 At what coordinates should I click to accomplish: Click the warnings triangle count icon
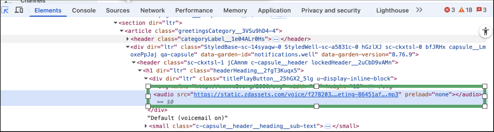pyautogui.click(x=462, y=10)
